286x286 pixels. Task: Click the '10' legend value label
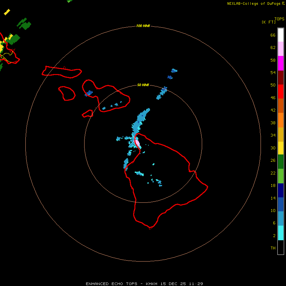(x=273, y=210)
